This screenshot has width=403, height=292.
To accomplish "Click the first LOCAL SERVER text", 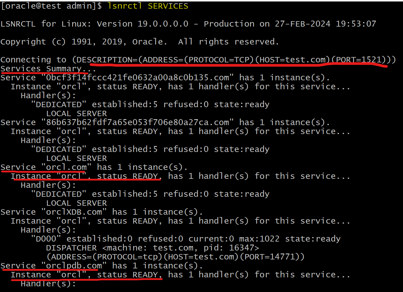I will coord(77,113).
